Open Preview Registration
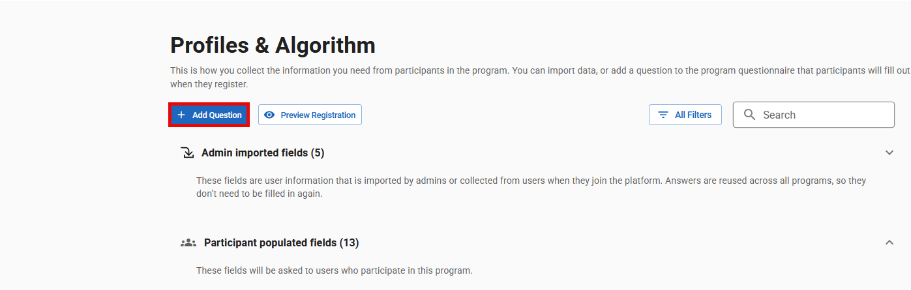 (x=318, y=115)
